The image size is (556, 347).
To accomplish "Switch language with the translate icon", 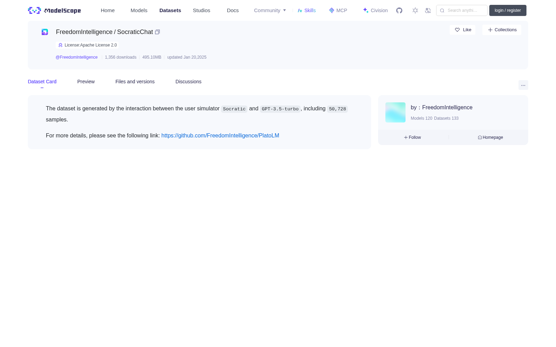I will tap(428, 10).
